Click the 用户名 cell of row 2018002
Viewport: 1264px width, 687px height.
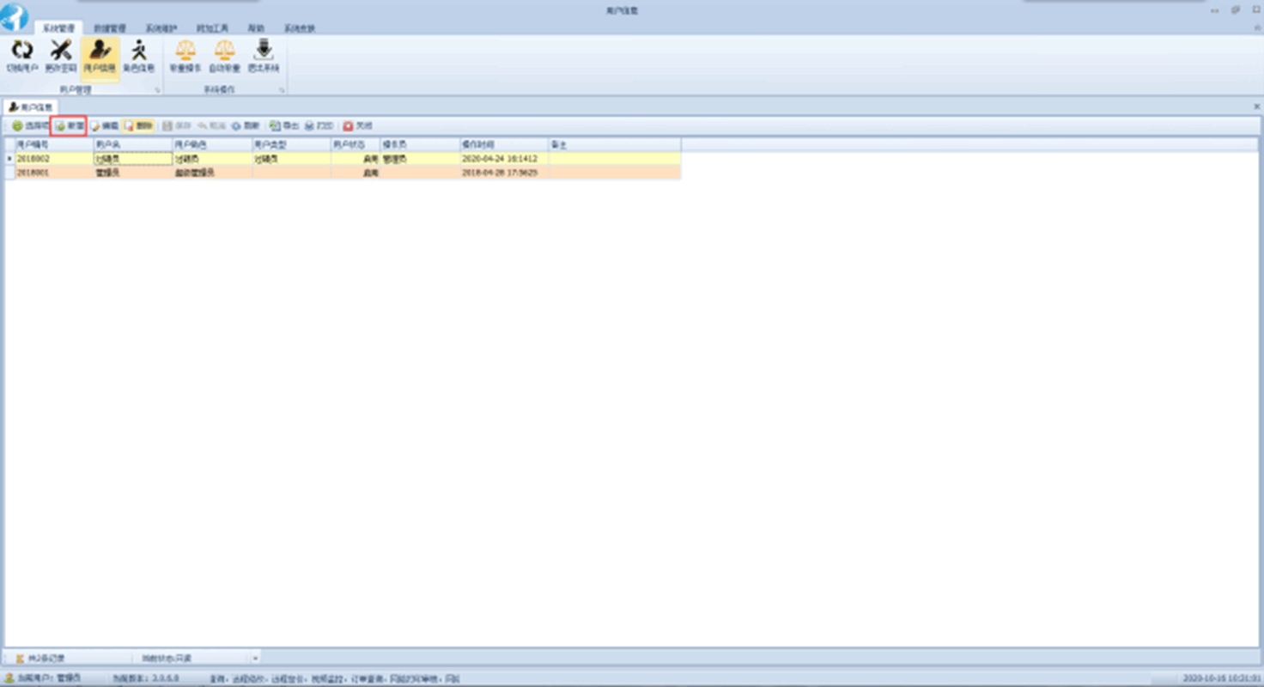(x=133, y=159)
